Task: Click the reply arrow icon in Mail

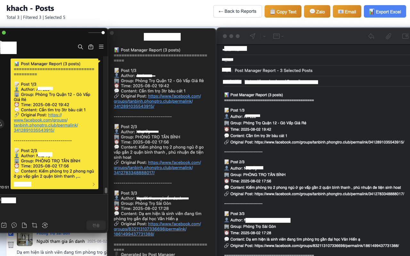Action: click(371, 36)
